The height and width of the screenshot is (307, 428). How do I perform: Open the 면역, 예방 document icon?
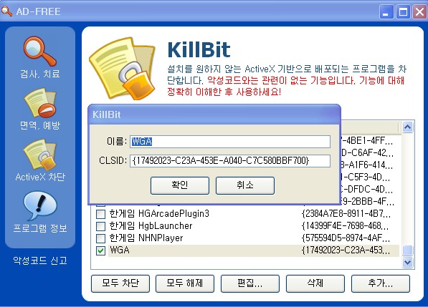click(x=40, y=102)
